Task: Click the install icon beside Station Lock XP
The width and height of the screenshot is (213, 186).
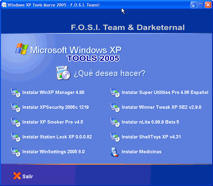Action: [16, 137]
